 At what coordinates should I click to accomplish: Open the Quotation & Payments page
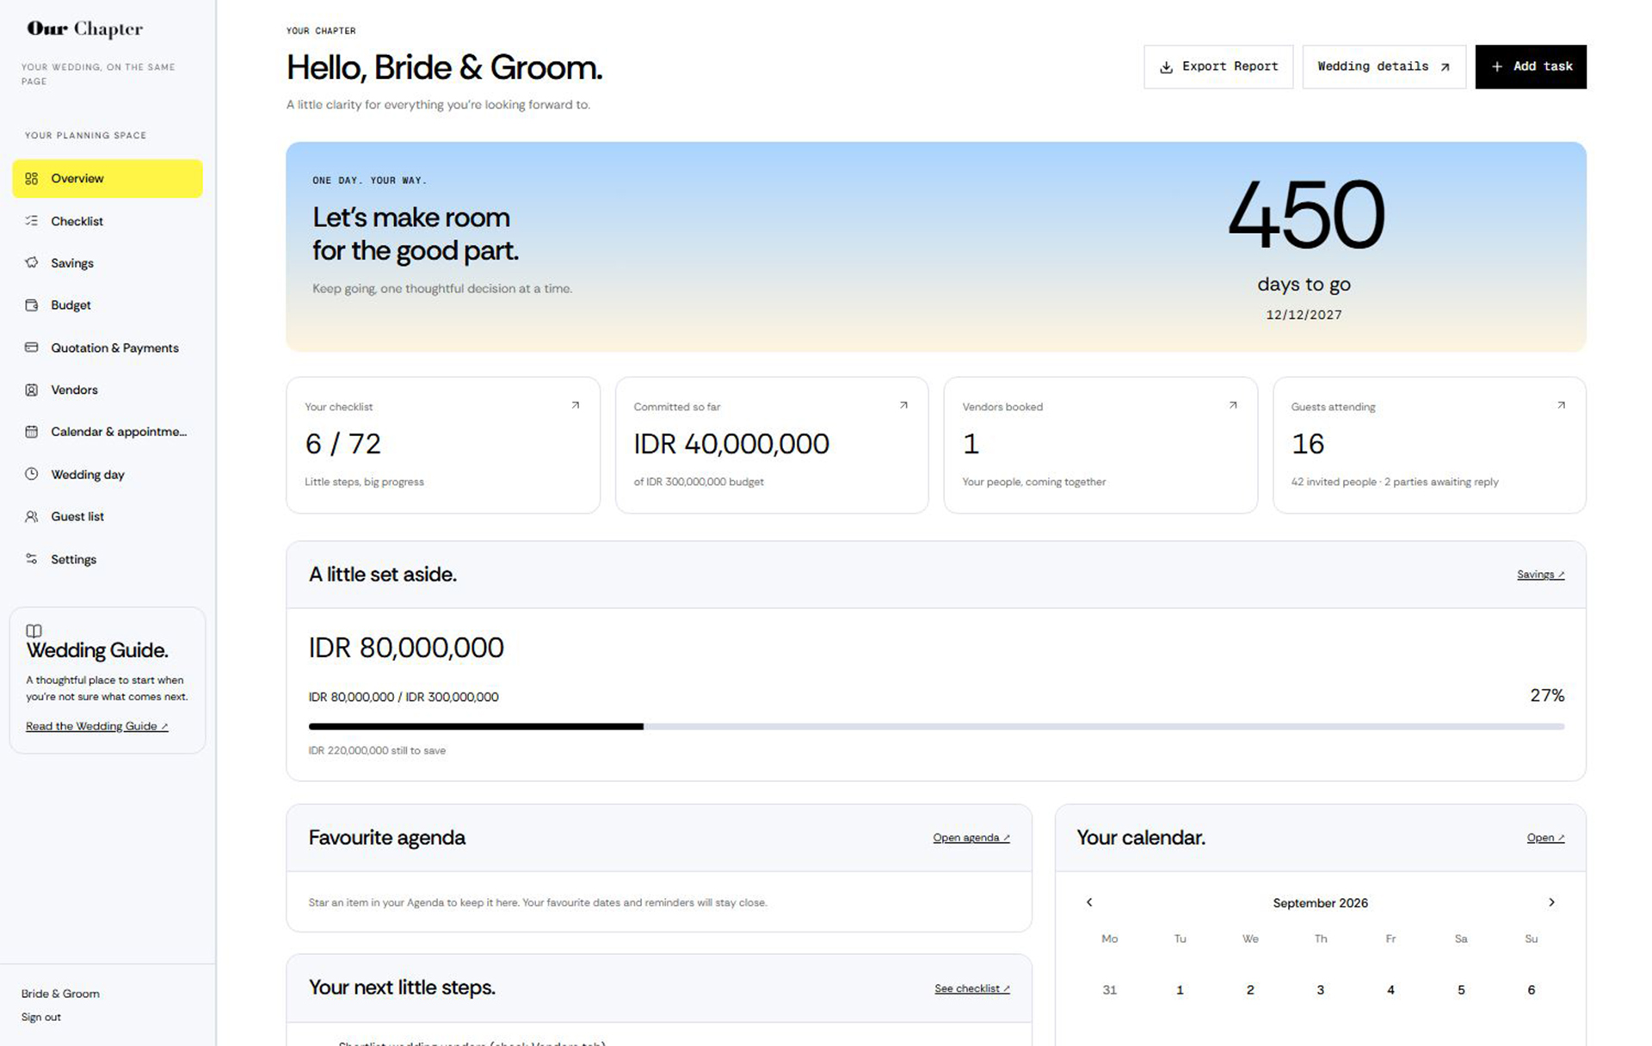pyautogui.click(x=108, y=348)
